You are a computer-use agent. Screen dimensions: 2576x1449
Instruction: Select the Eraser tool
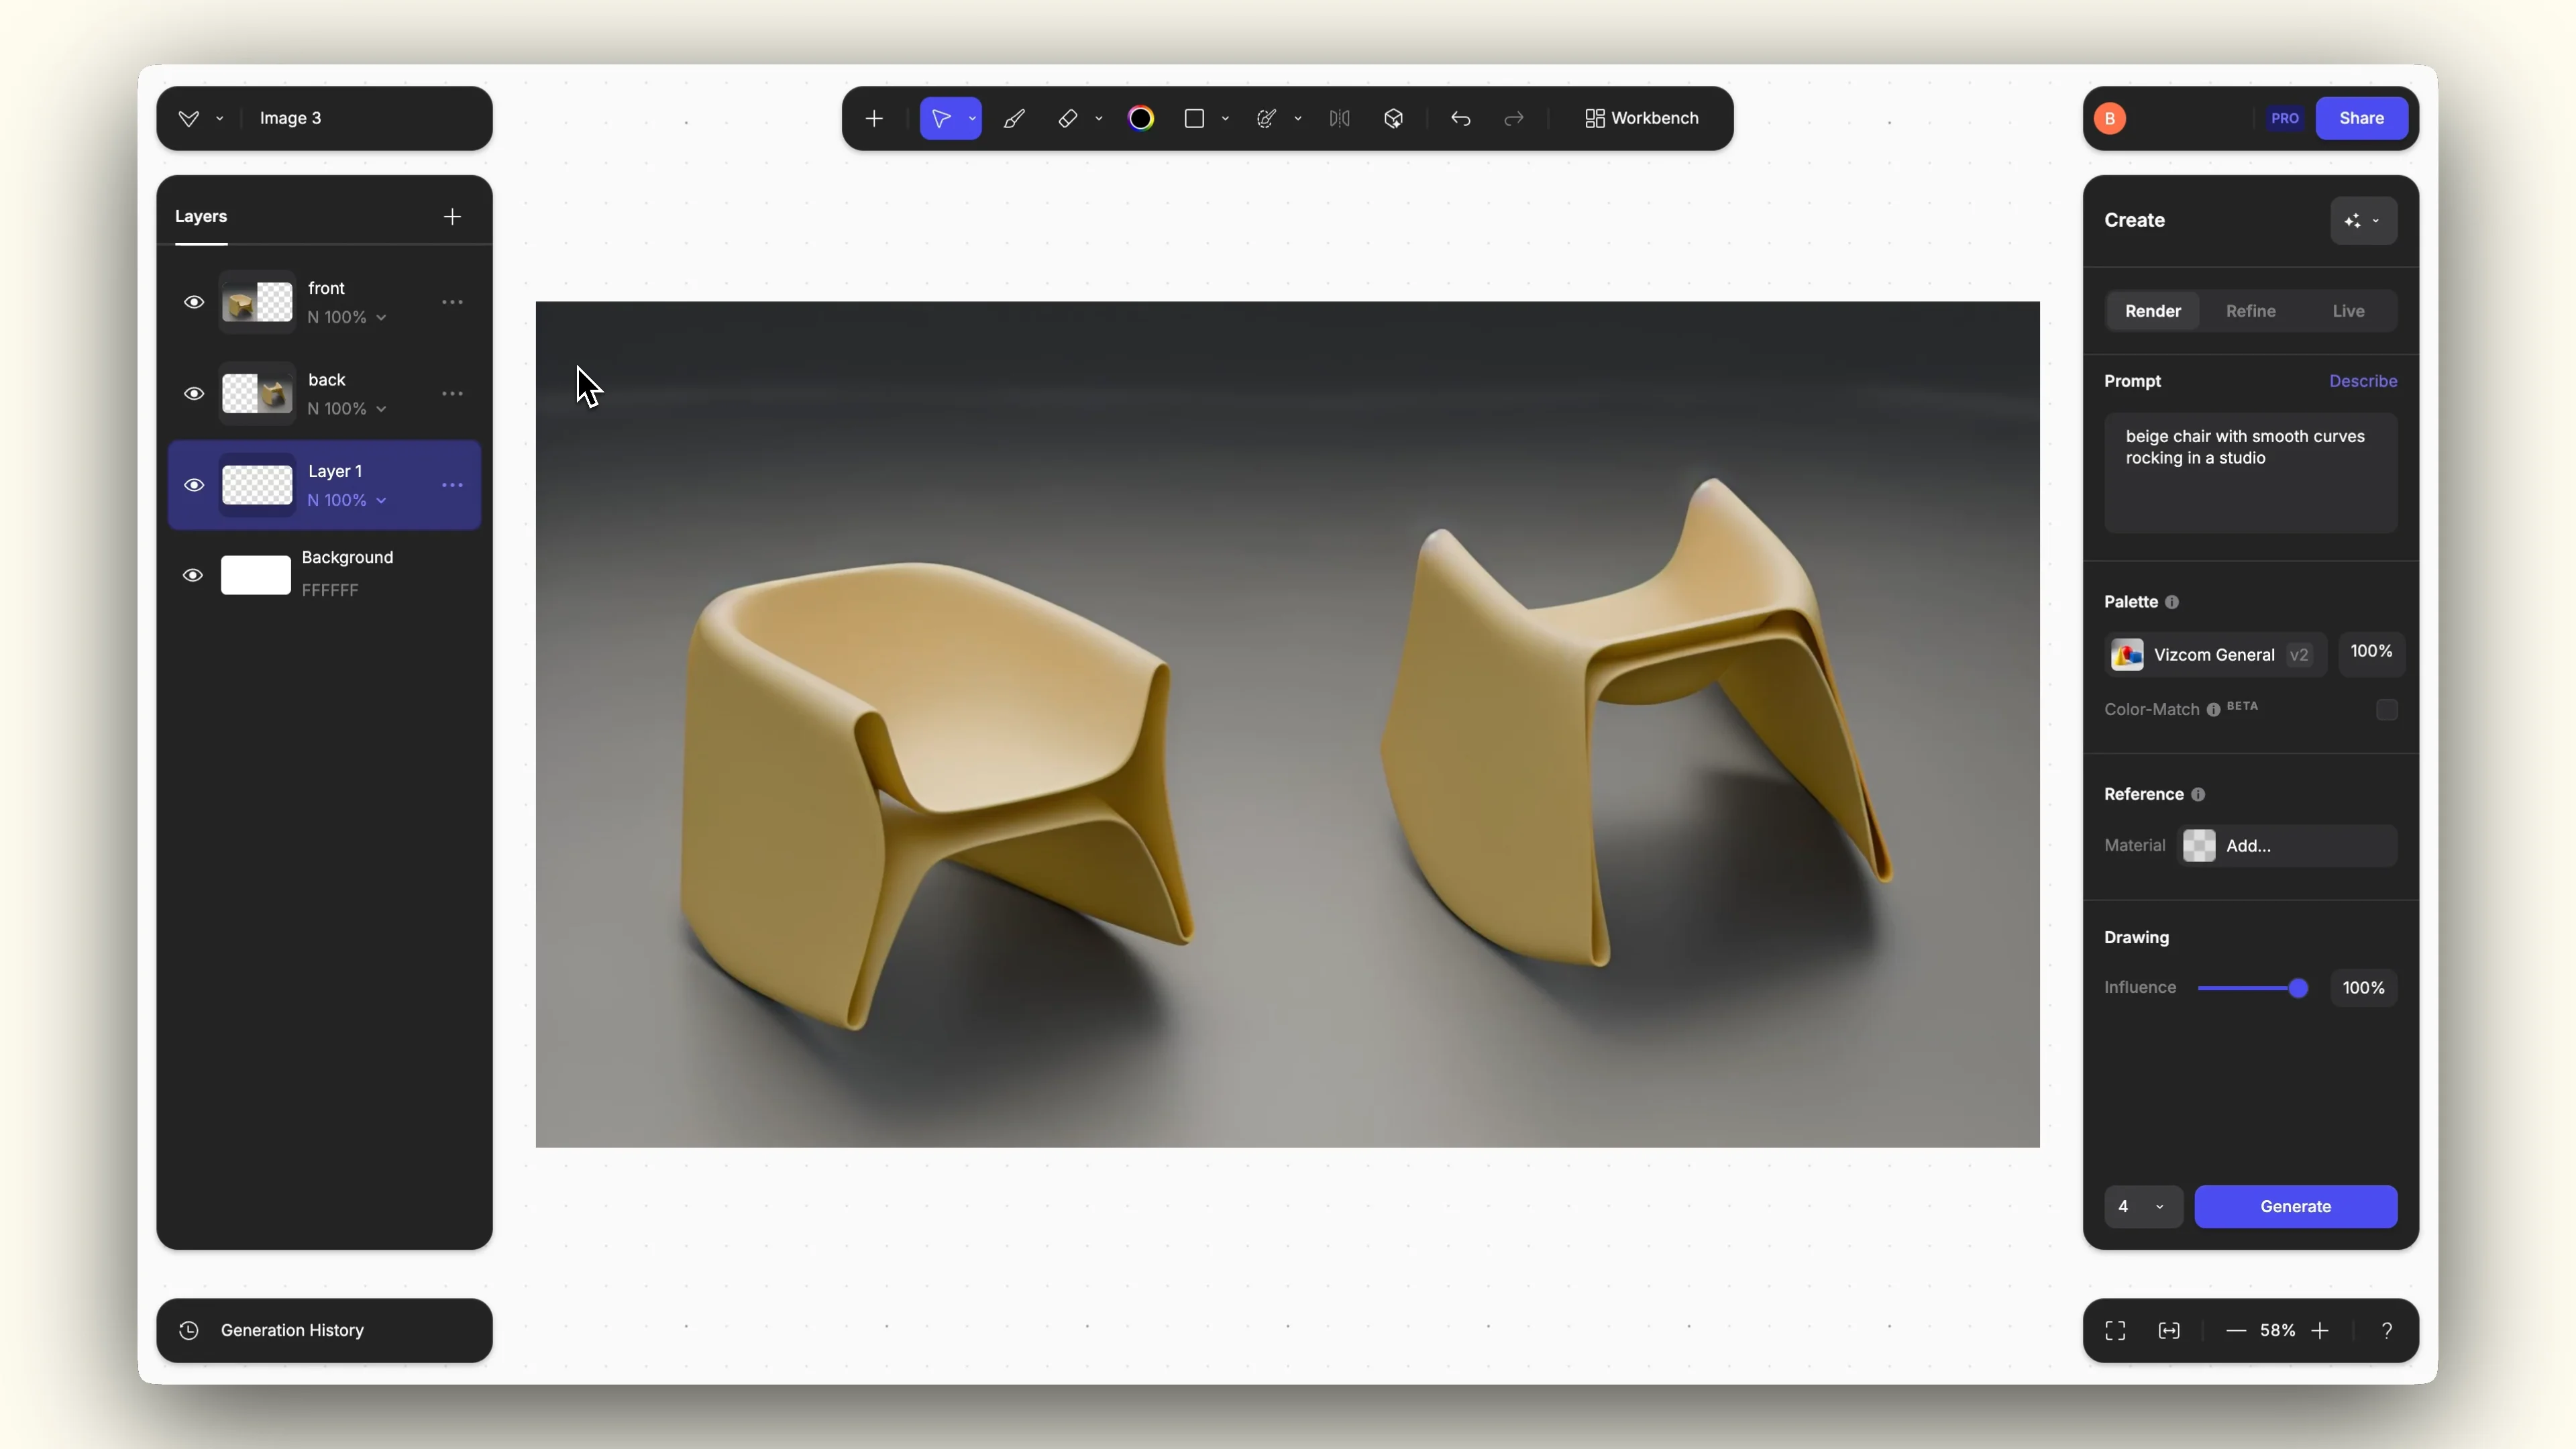coord(1067,119)
